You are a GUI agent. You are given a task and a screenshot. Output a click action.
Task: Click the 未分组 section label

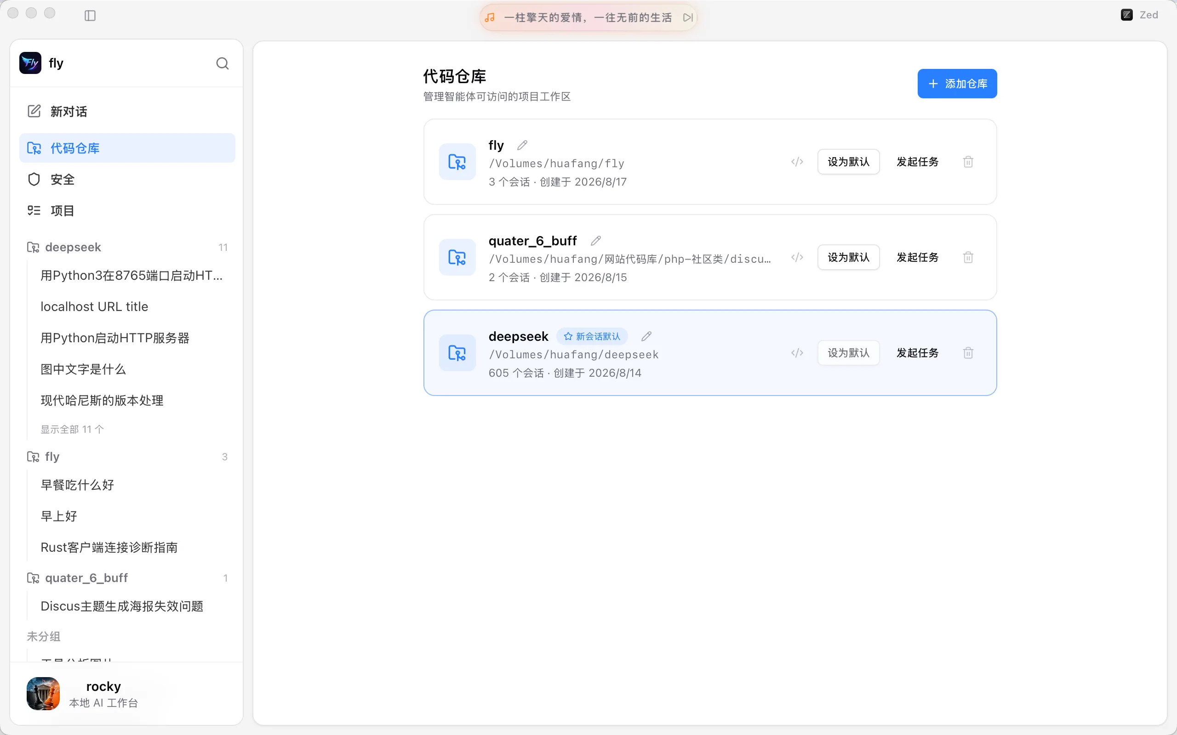click(44, 636)
